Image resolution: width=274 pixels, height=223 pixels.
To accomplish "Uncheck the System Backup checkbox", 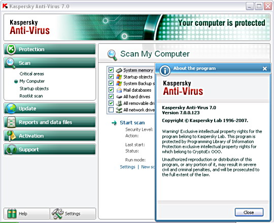I will click(111, 83).
